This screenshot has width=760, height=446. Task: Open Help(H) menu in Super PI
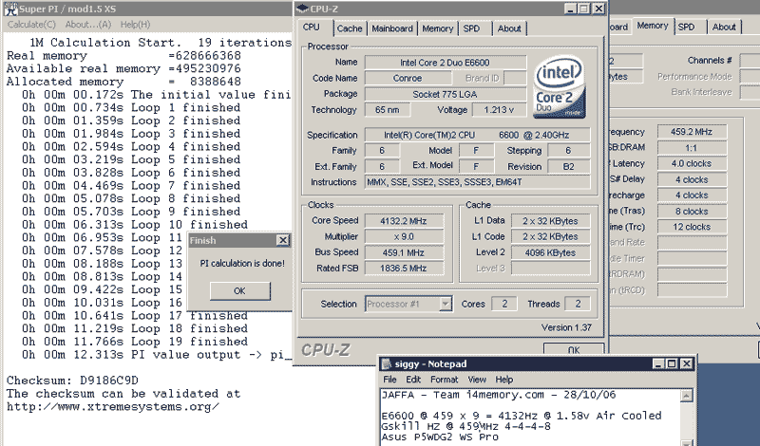(x=135, y=24)
